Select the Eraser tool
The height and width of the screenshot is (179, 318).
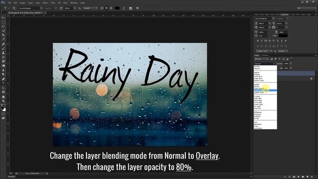pyautogui.click(x=3, y=61)
